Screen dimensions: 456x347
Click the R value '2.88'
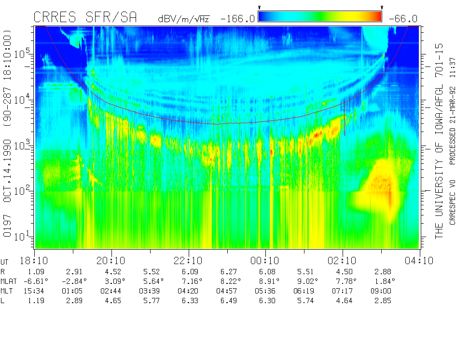click(383, 272)
